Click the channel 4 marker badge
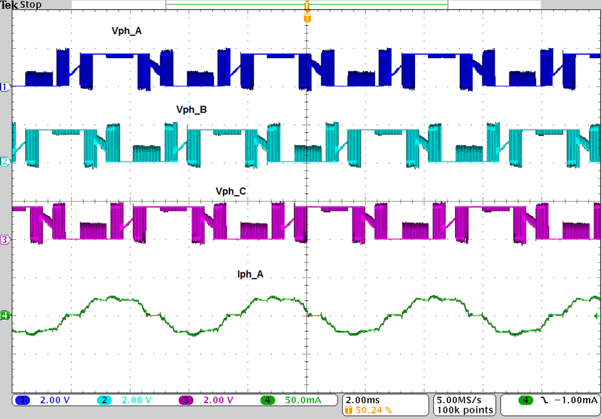Screen dimensions: 602x419 point(4,315)
